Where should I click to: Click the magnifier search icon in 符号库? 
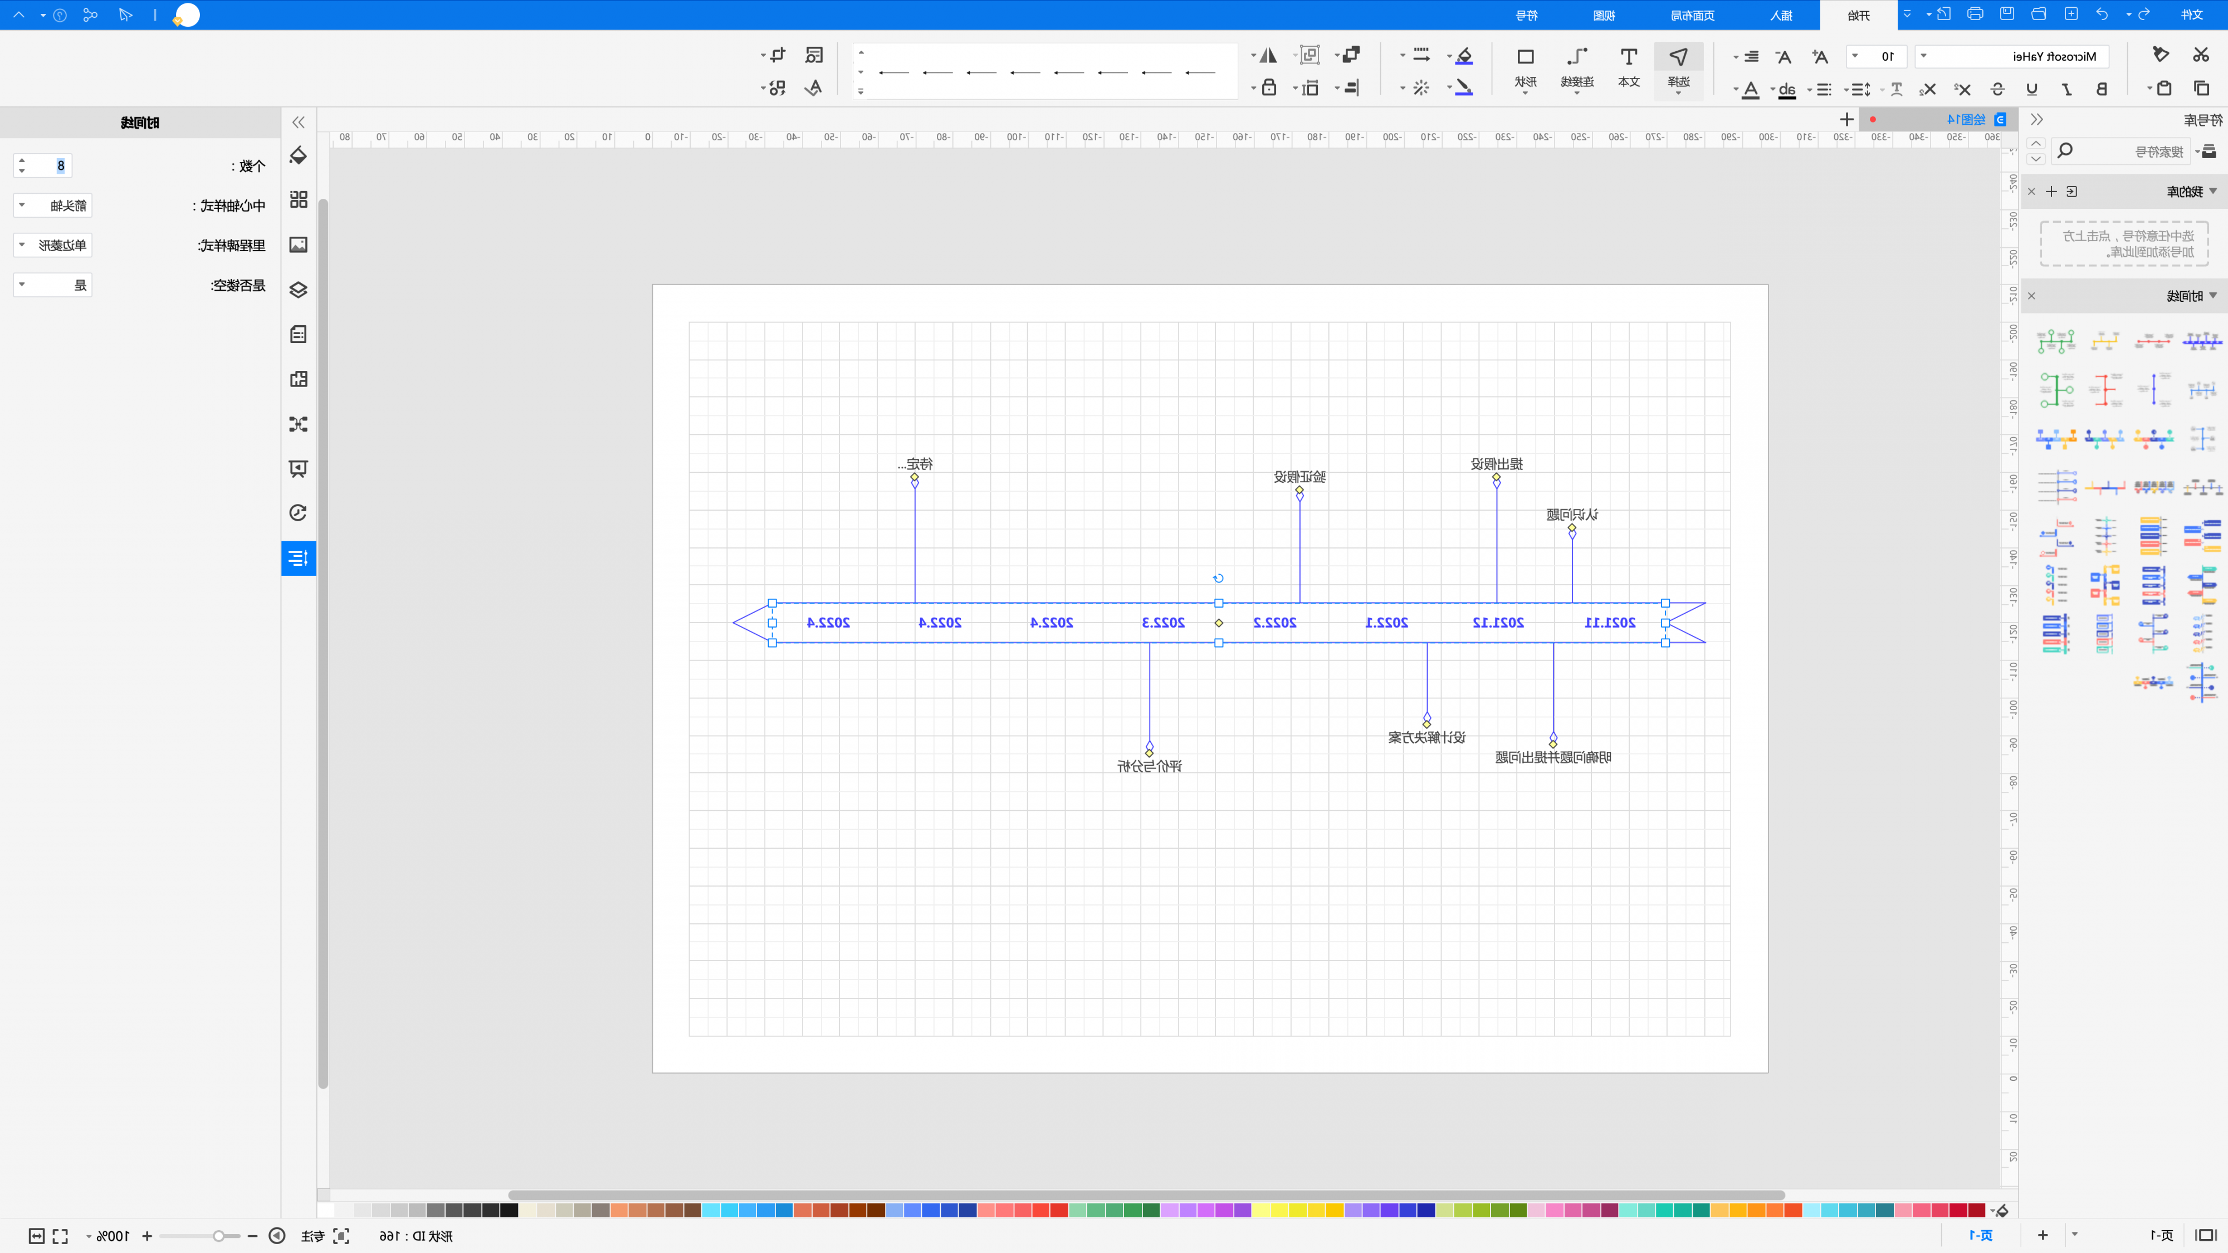point(2065,150)
